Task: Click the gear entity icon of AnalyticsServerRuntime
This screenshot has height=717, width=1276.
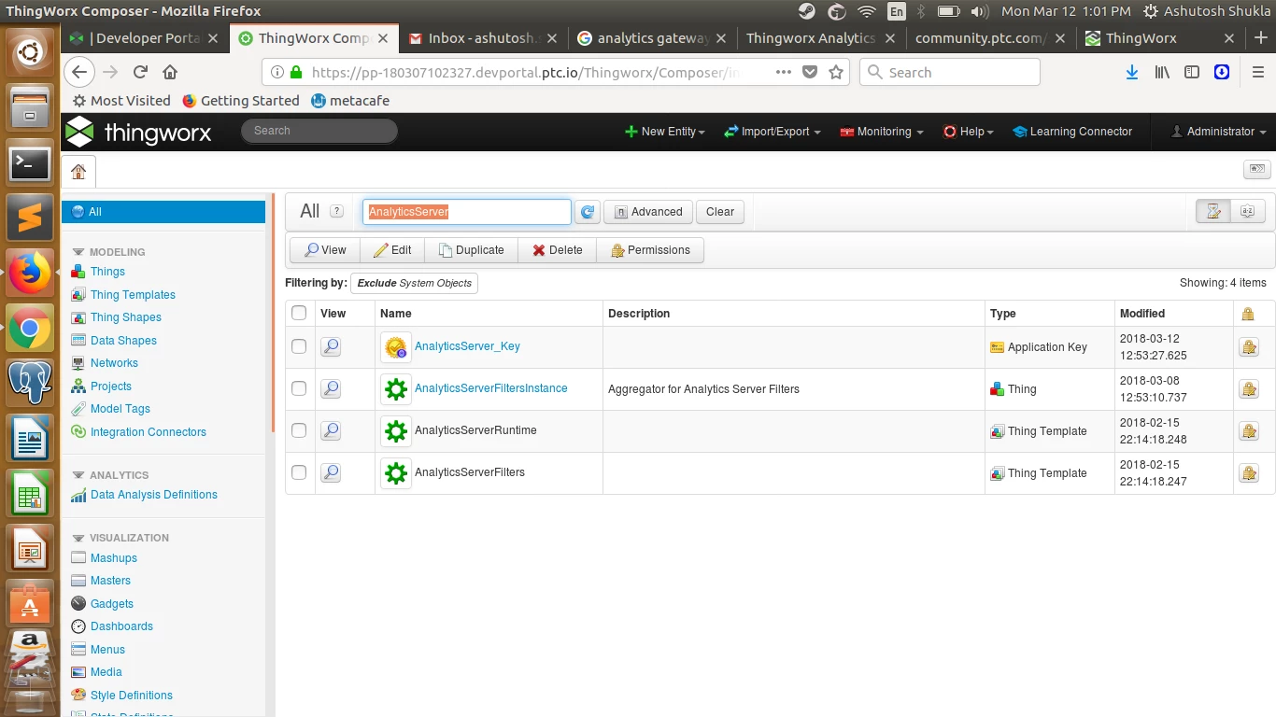Action: tap(396, 431)
